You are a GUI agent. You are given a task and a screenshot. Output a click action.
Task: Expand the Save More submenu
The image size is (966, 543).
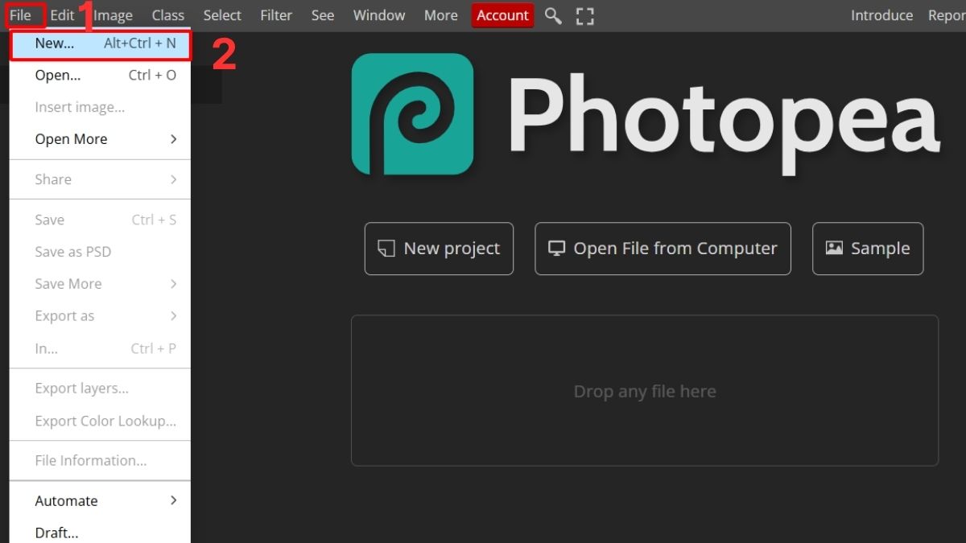click(101, 284)
